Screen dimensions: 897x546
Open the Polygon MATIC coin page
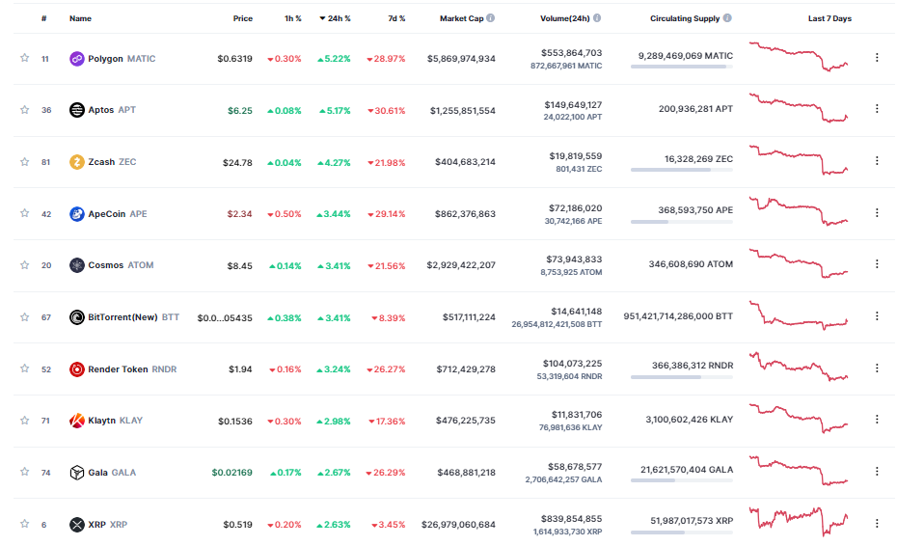[x=122, y=59]
